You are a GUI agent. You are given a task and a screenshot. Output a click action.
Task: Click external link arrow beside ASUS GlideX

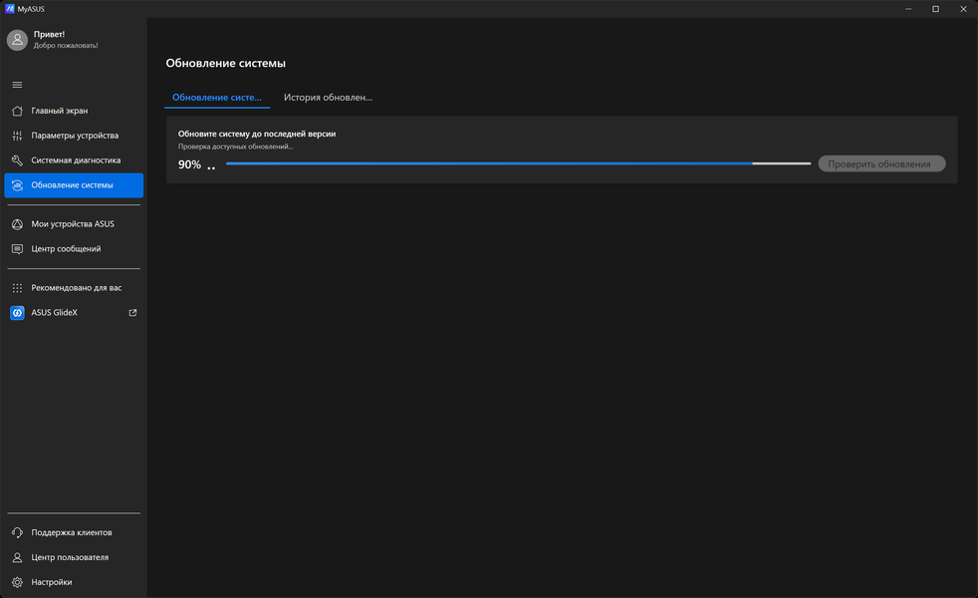tap(132, 313)
